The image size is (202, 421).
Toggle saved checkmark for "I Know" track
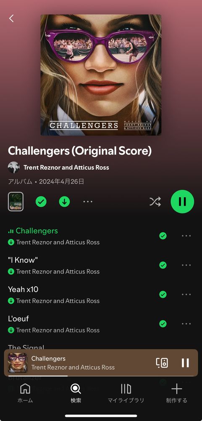[x=163, y=265]
